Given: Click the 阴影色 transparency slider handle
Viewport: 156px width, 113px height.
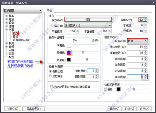Looking at the screenshot, I should (x=87, y=59).
